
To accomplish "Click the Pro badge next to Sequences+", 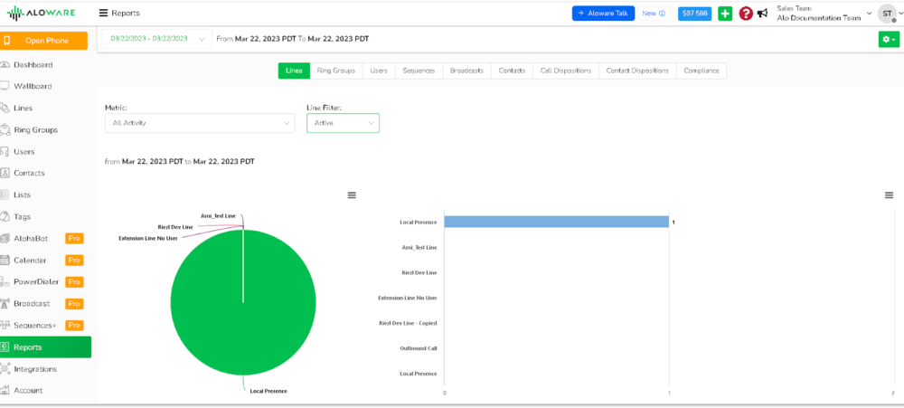I will pos(74,326).
